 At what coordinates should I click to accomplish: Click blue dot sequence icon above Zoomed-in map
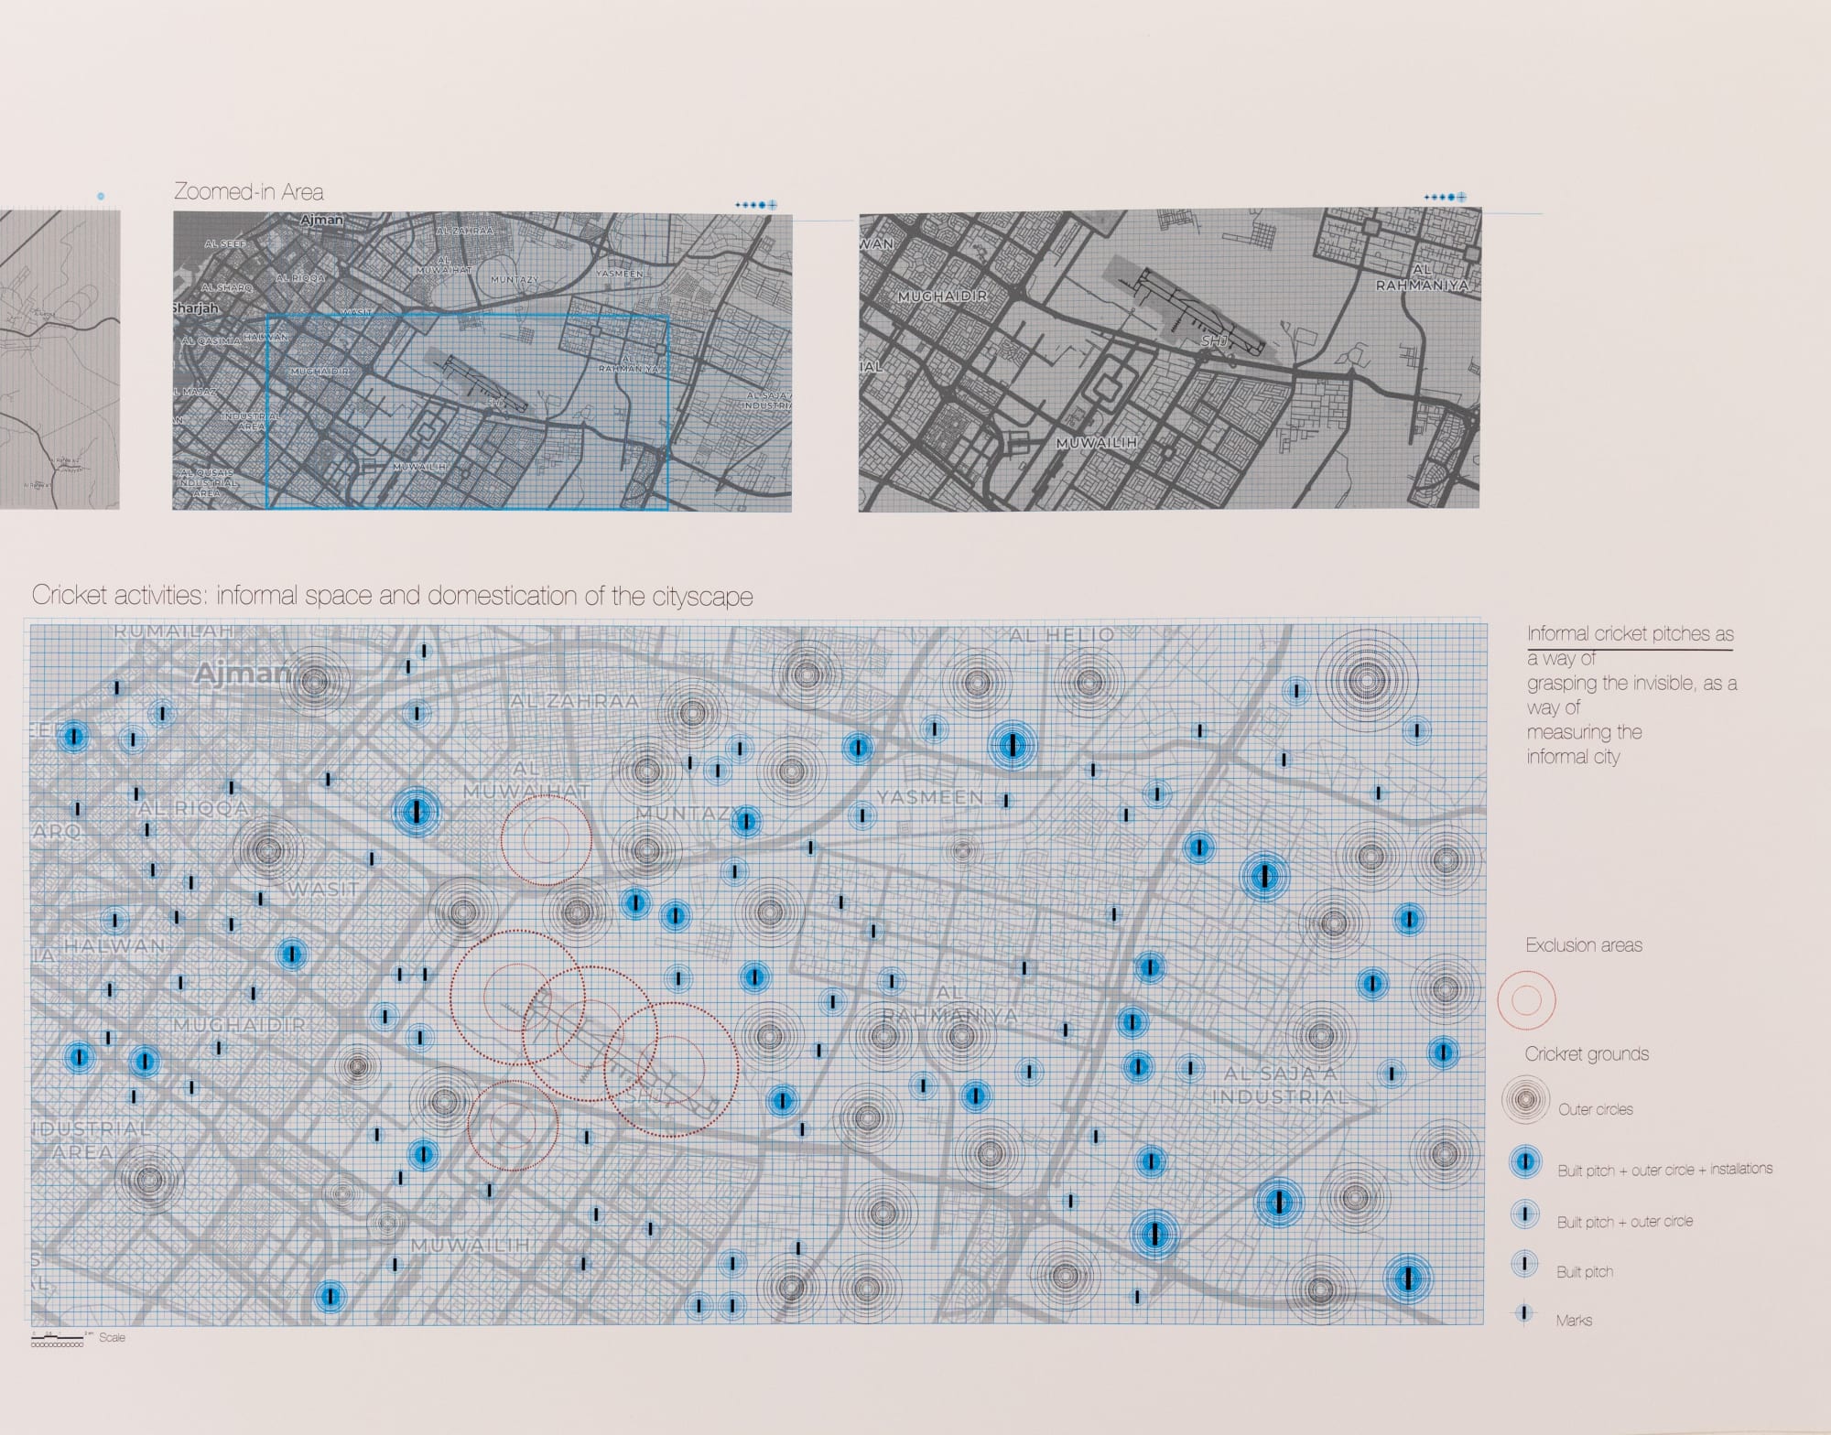click(756, 205)
